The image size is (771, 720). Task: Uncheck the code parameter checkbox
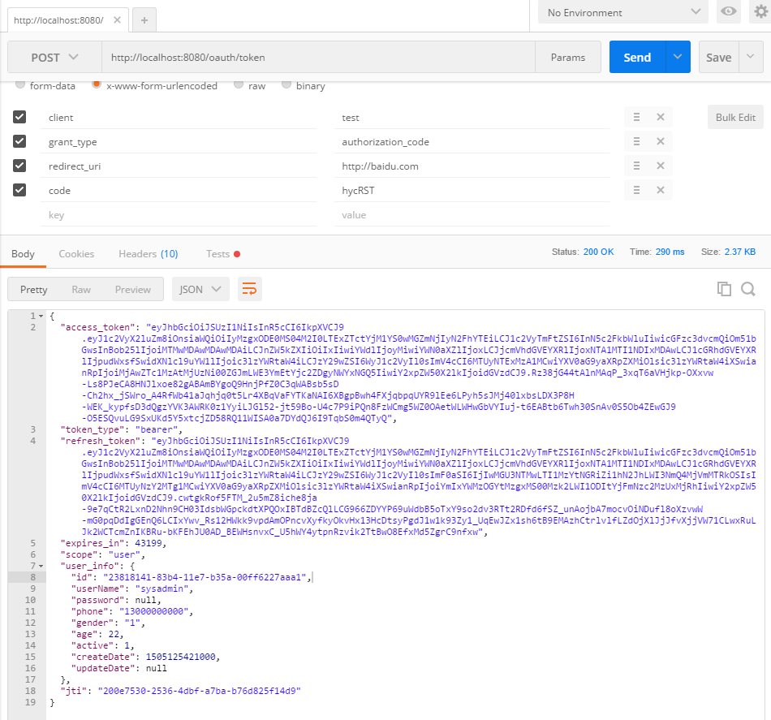point(19,190)
